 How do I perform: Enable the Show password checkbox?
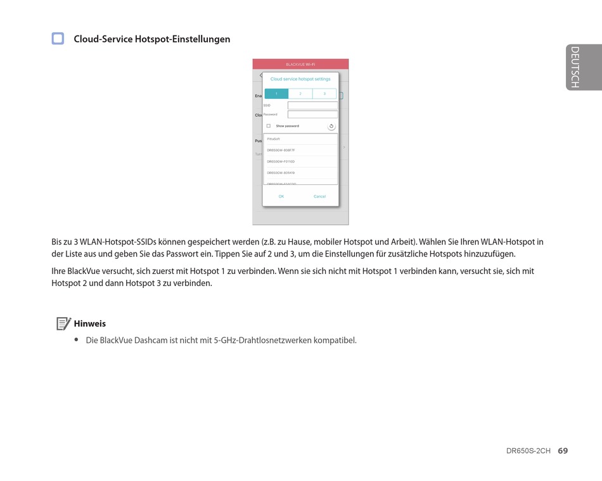point(269,126)
